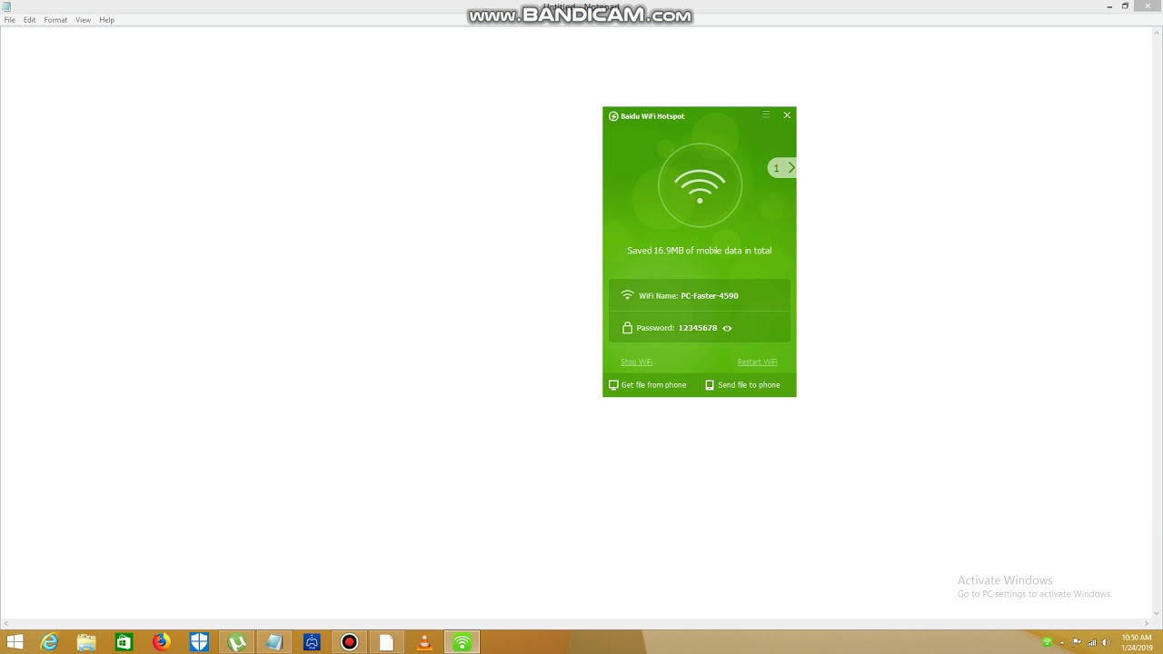This screenshot has width=1163, height=654.
Task: Click the phone icon beside Send file to phone
Action: 710,385
